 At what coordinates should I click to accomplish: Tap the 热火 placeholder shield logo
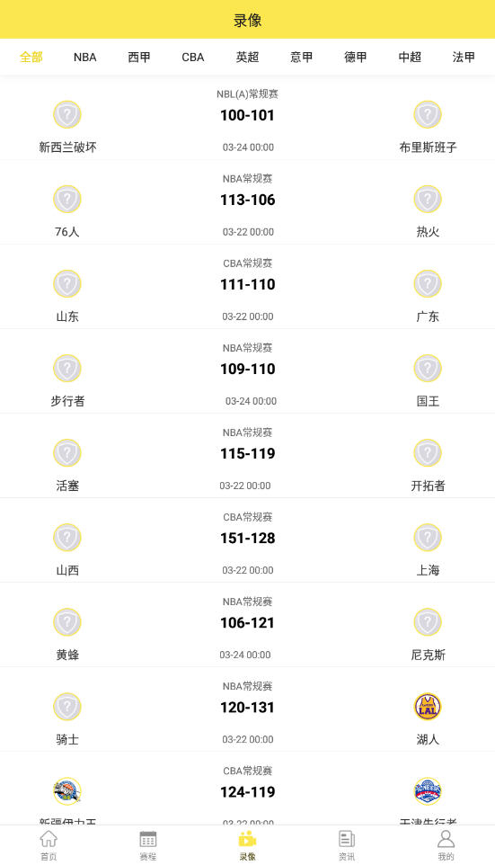click(428, 199)
